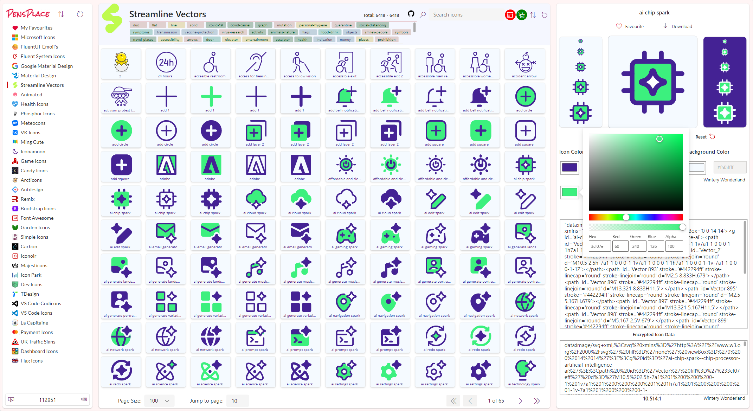Open the '24 hours' icon tile
Screen dimensions: 753x411
[x=166, y=64]
